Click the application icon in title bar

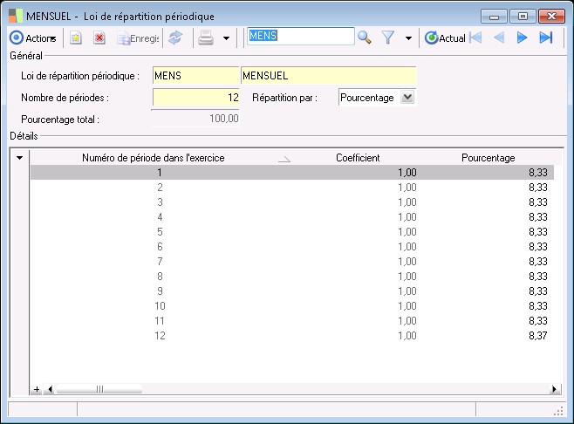[x=16, y=16]
